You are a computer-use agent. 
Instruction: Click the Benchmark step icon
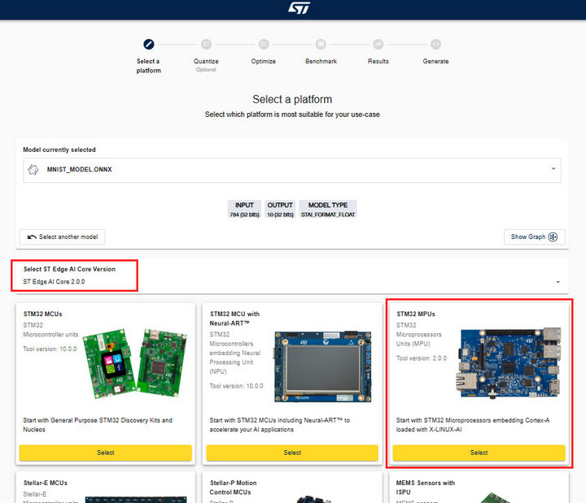click(x=321, y=44)
